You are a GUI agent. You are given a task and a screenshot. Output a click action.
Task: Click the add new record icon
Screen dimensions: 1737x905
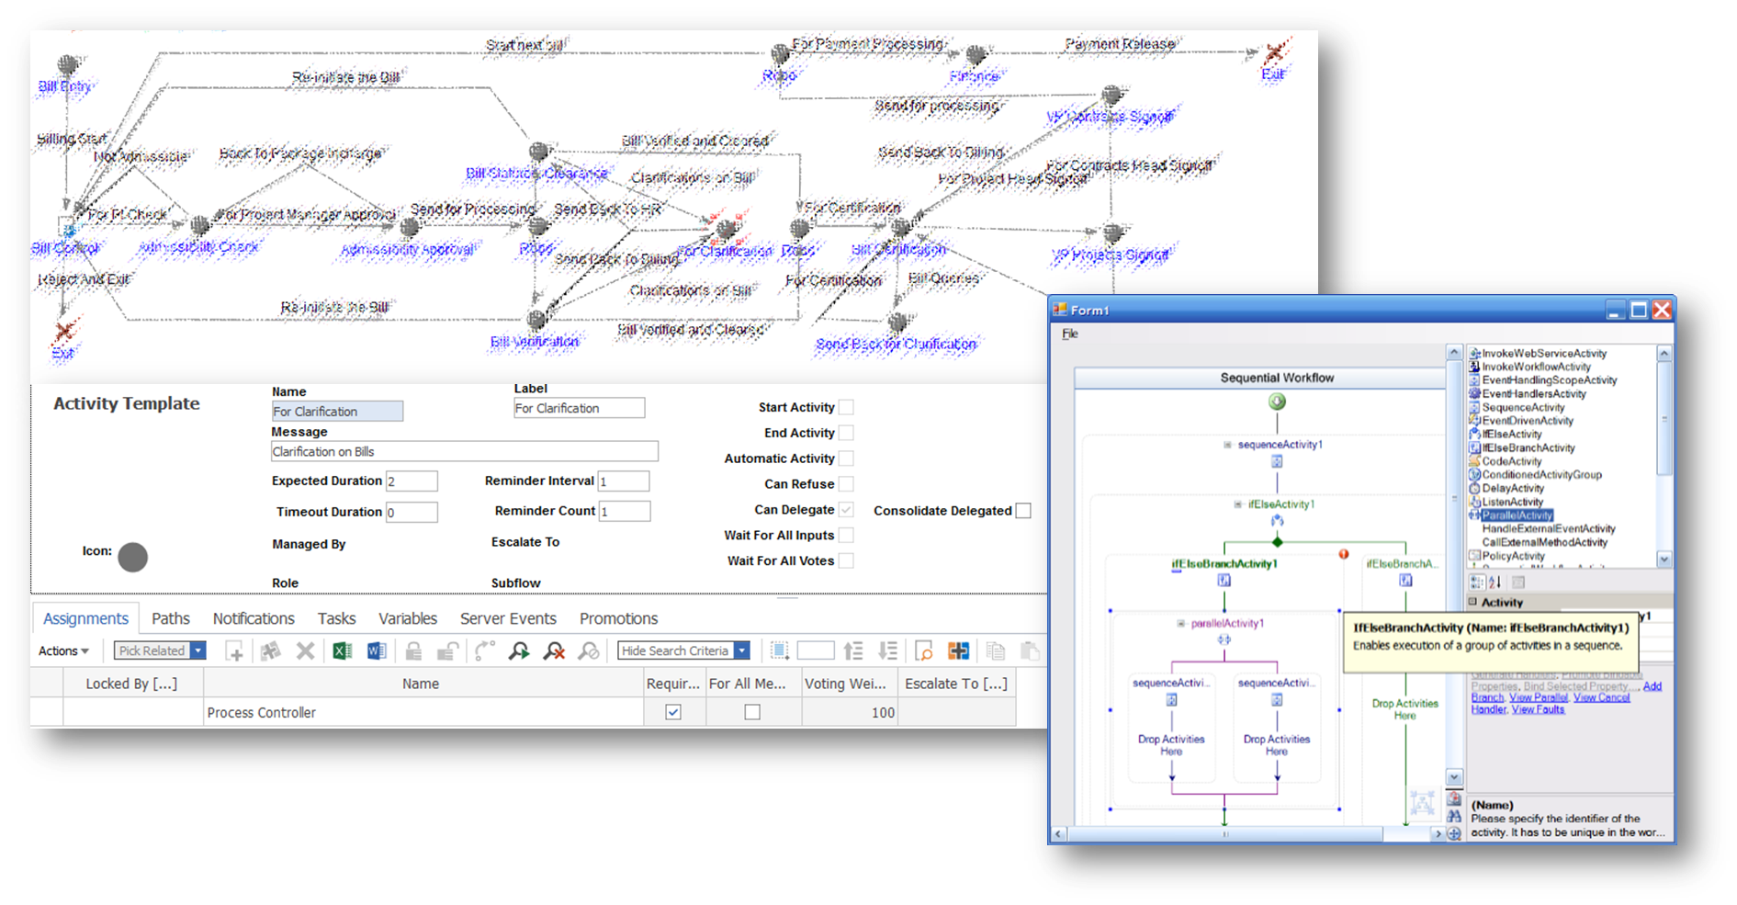tap(234, 651)
